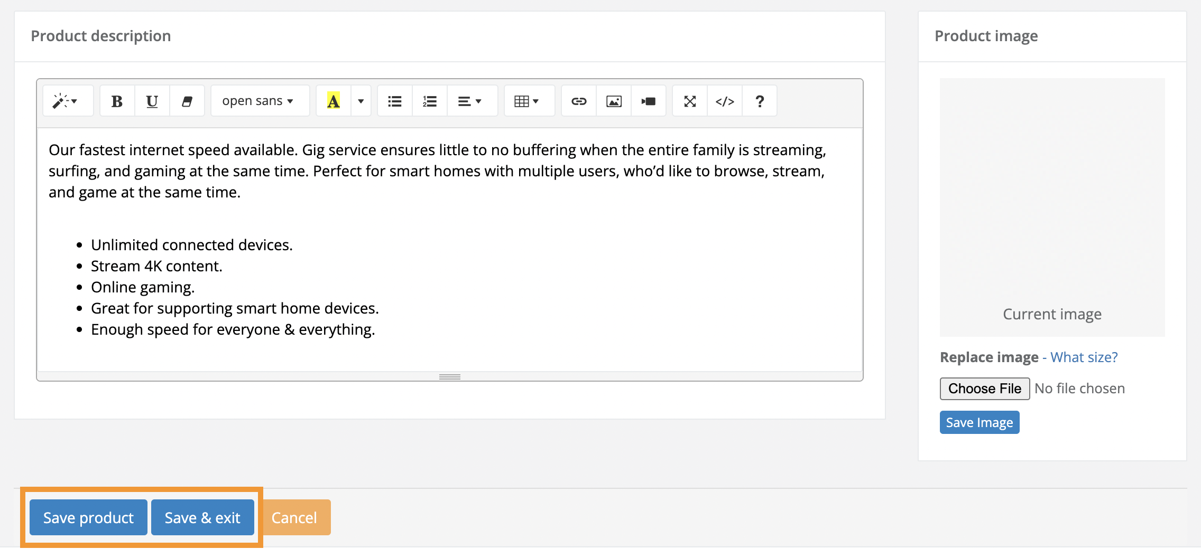This screenshot has height=549, width=1201.
Task: Open the What size? link
Action: click(x=1084, y=357)
